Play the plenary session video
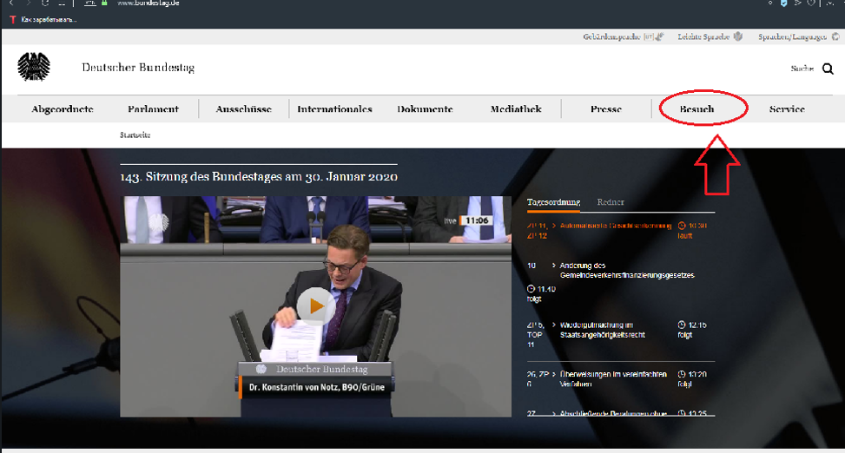845x453 pixels. pyautogui.click(x=316, y=306)
